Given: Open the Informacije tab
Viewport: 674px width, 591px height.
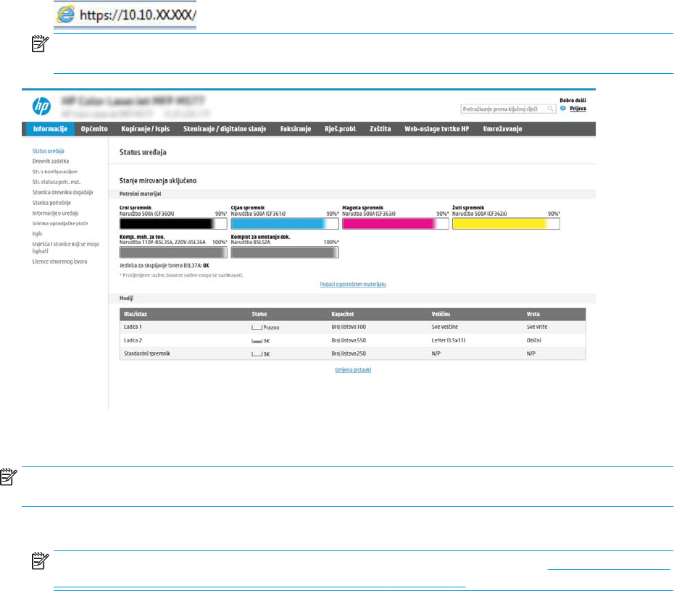Looking at the screenshot, I should tap(50, 129).
